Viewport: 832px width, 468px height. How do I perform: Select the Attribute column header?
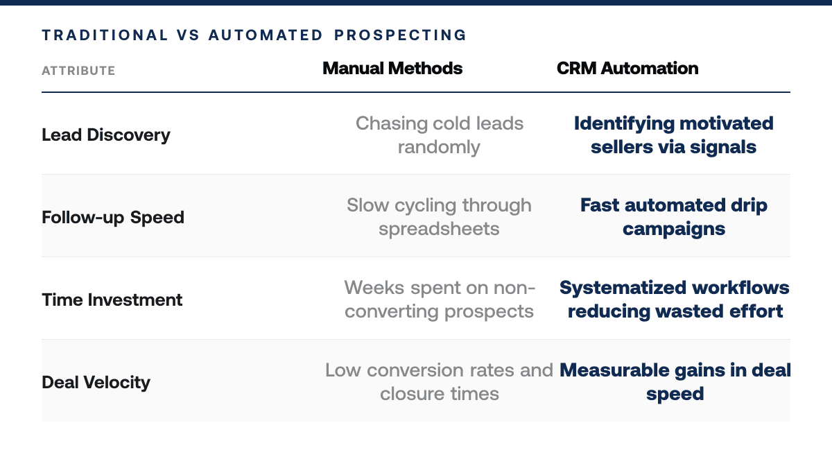coord(78,71)
